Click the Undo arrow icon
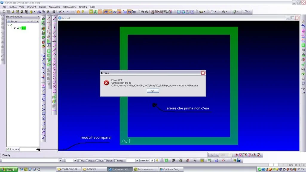Screen dimensions: 306x172 click(x=68, y=12)
